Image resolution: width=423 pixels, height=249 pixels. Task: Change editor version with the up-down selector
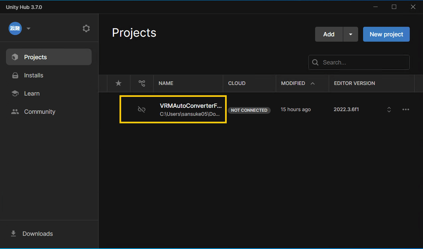[389, 110]
